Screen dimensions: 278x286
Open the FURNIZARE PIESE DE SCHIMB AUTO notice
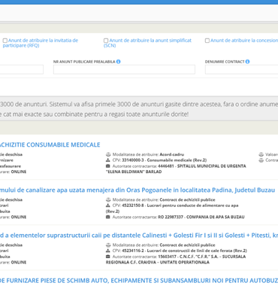139,281
